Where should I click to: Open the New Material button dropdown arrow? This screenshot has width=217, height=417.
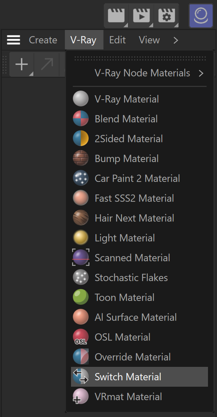[x=31, y=74]
